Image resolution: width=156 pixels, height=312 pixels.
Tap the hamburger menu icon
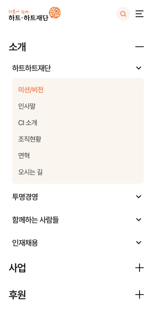click(x=140, y=14)
